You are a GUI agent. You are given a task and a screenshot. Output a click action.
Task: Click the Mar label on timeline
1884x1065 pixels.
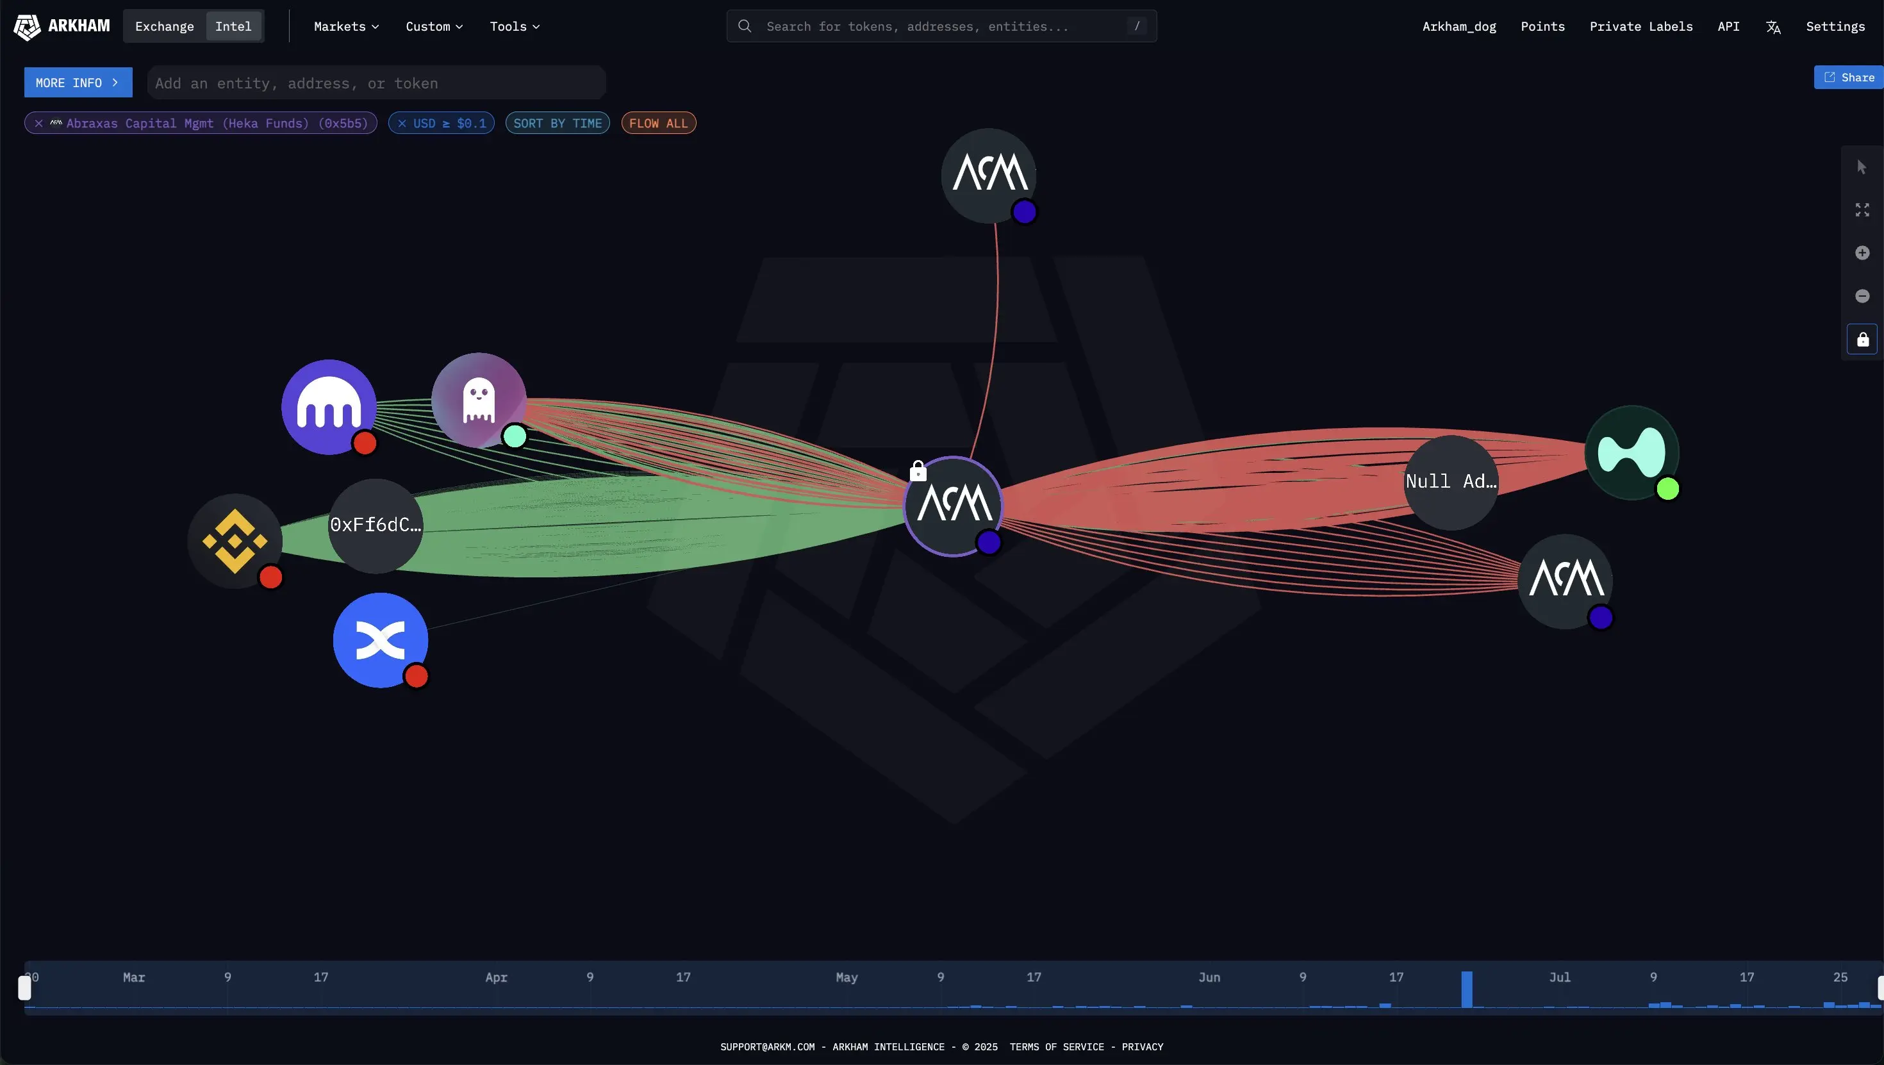tap(134, 977)
